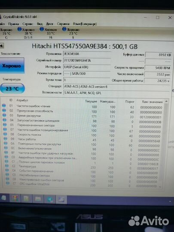Click the Текущее column header
This screenshot has width=174, height=232.
(x=91, y=101)
